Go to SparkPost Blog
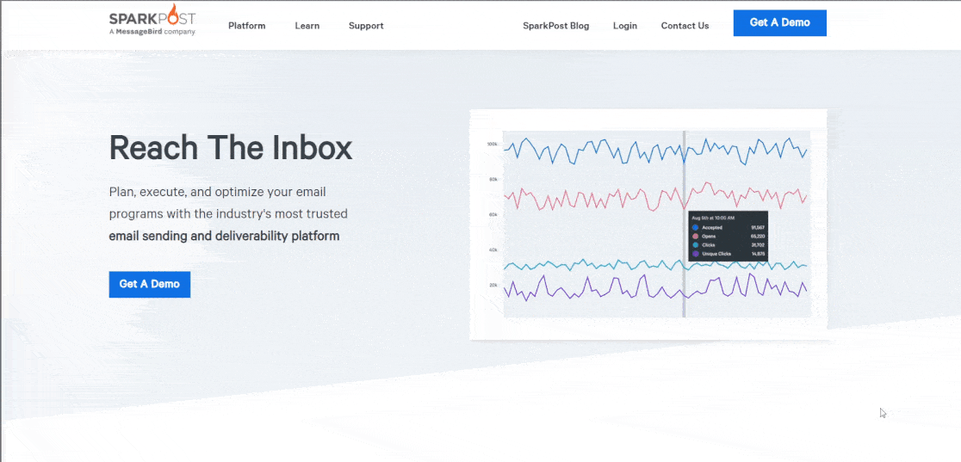The image size is (961, 462). coord(556,26)
